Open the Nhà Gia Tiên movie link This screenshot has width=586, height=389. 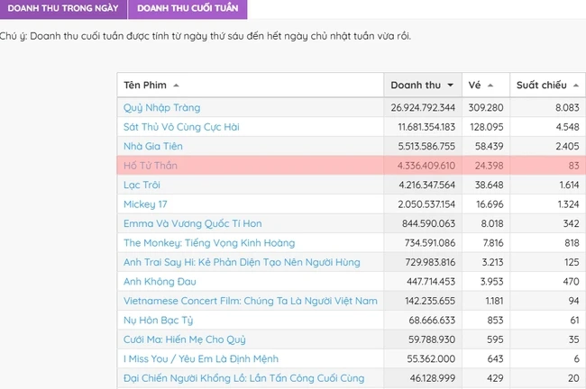click(x=153, y=147)
